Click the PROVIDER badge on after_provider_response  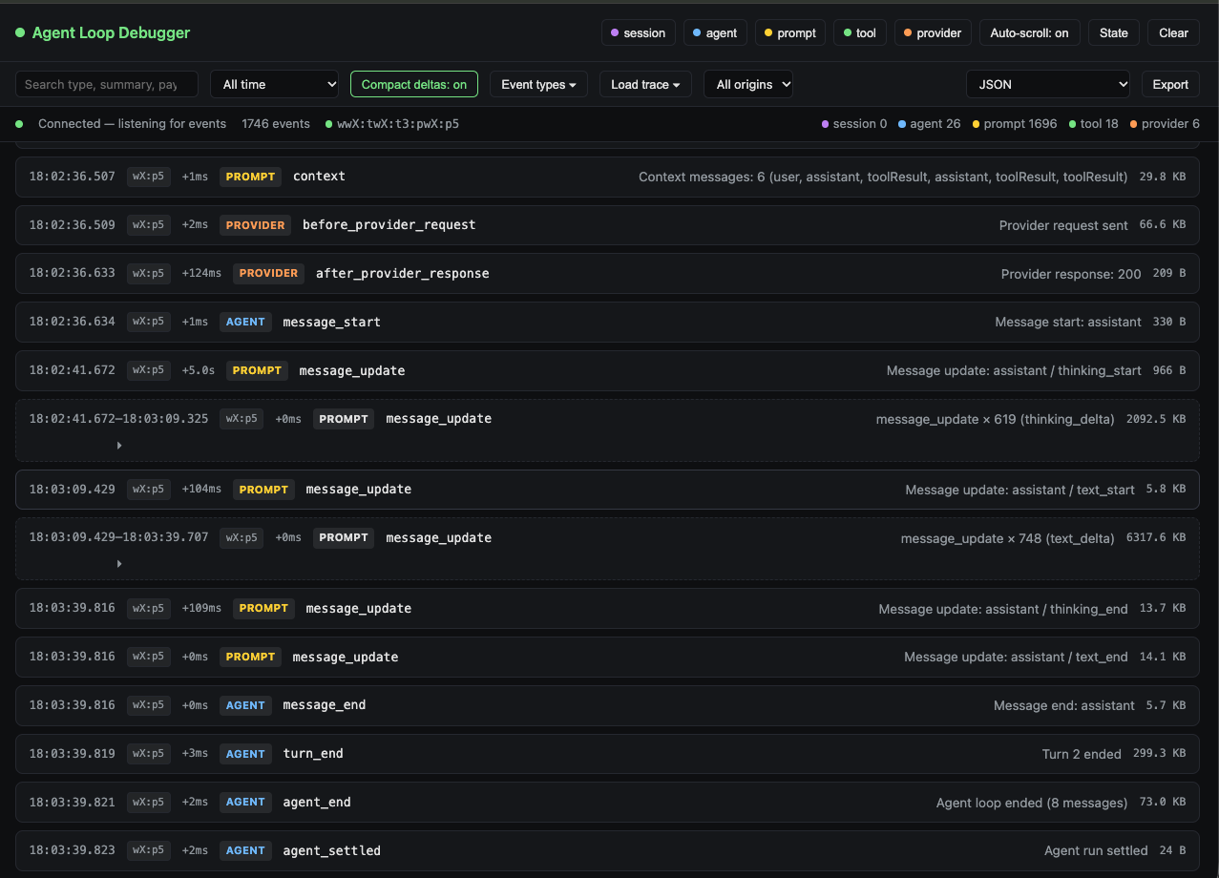pyautogui.click(x=268, y=273)
